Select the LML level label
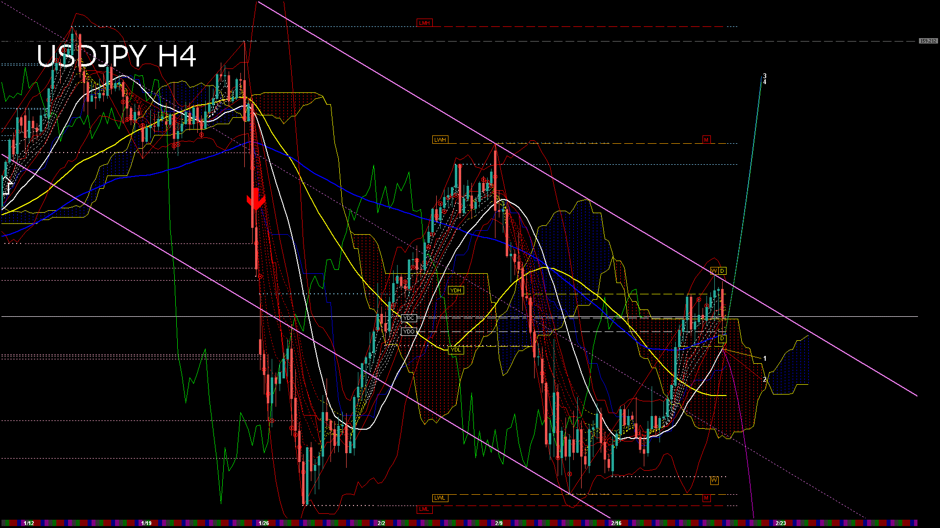The height and width of the screenshot is (528, 940). [424, 509]
